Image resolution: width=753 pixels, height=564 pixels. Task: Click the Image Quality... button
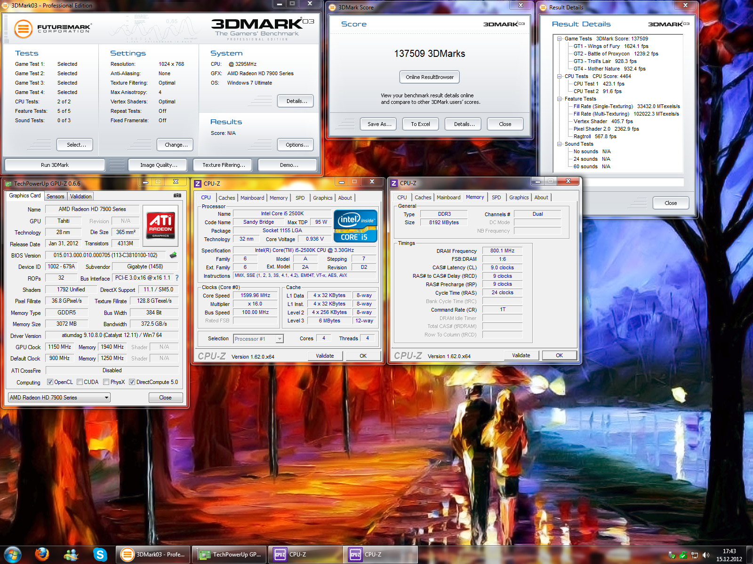(x=159, y=165)
